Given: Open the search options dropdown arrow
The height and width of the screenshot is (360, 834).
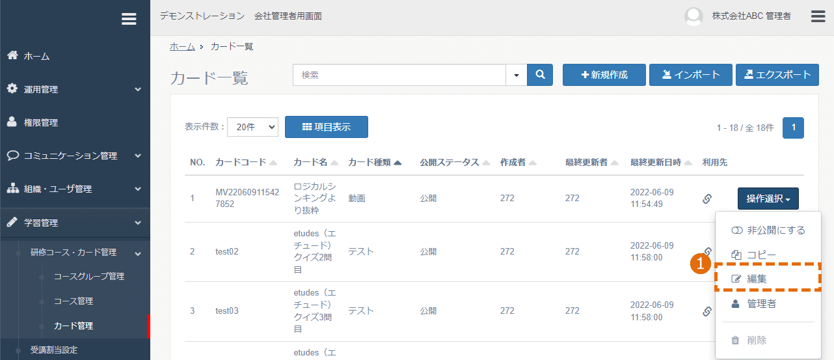Looking at the screenshot, I should click(517, 75).
